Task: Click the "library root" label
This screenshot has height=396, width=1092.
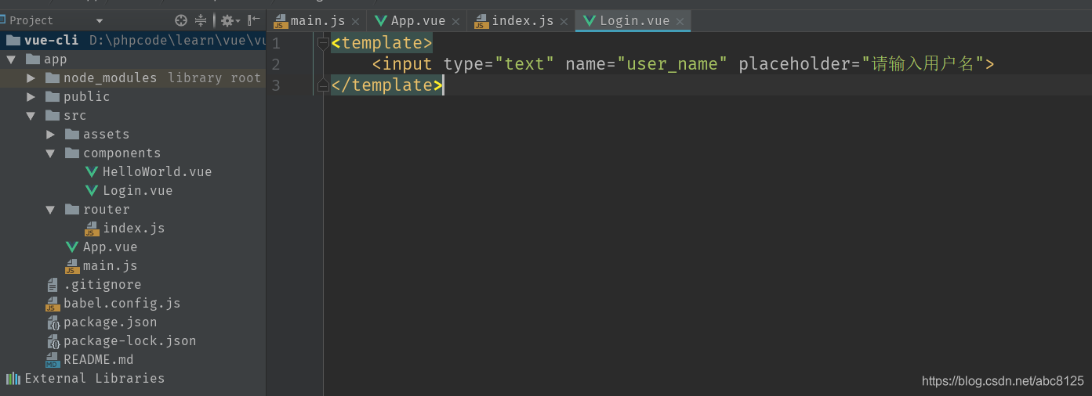Action: 214,77
